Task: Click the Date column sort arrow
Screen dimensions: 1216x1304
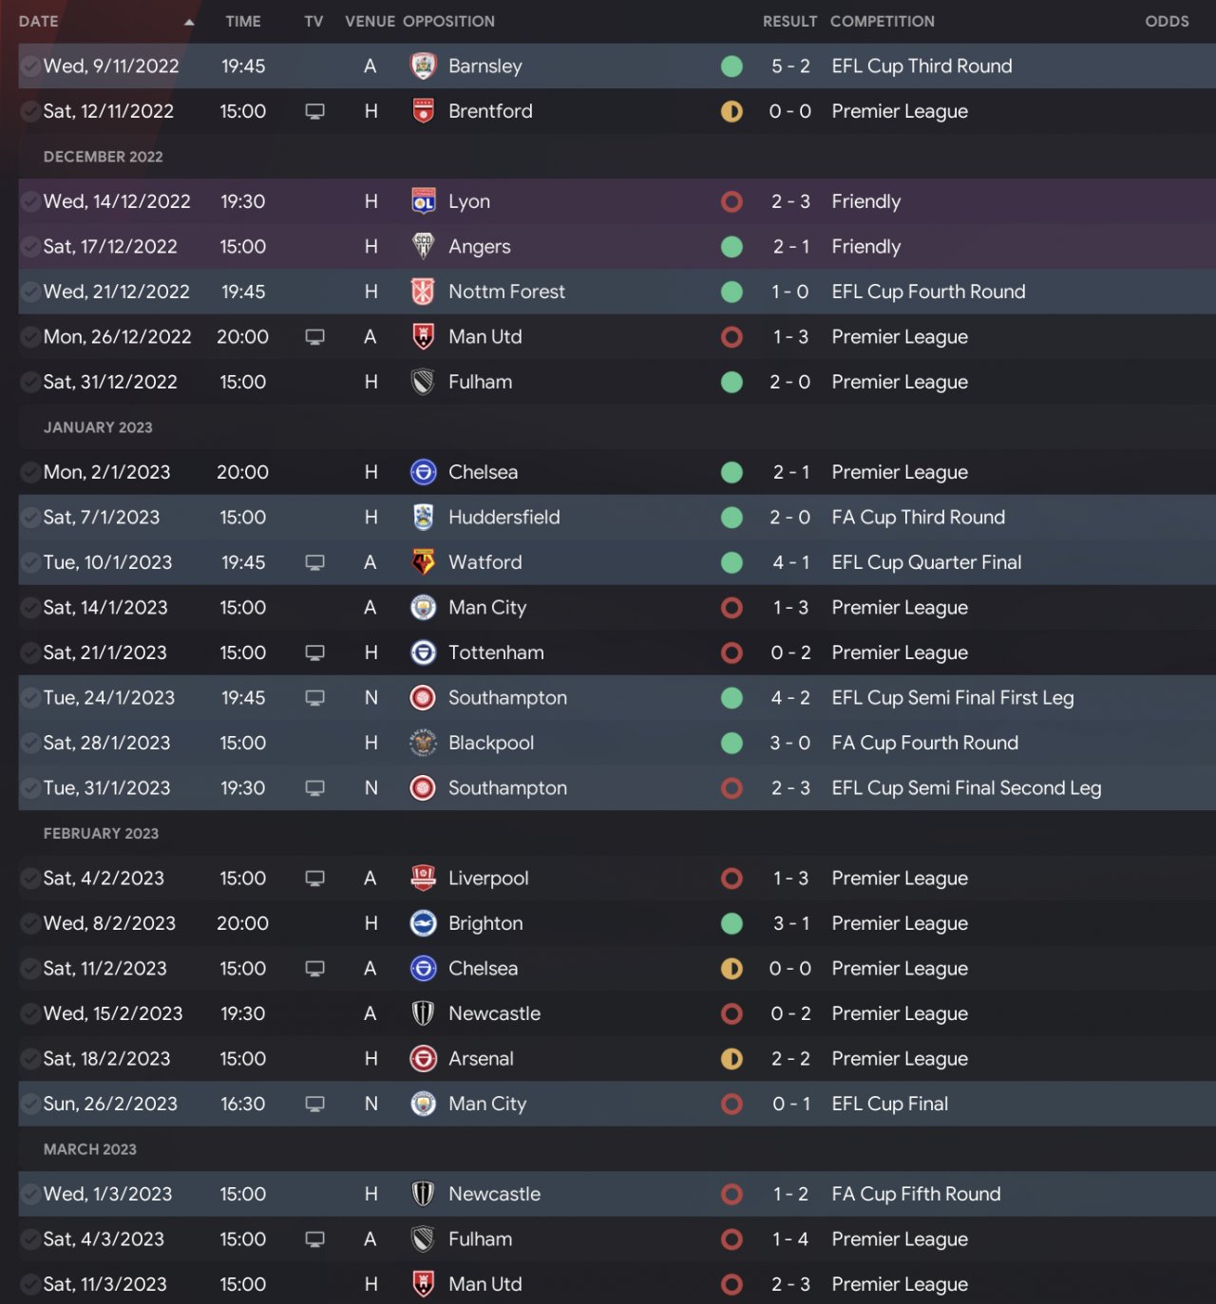Action: pyautogui.click(x=189, y=22)
